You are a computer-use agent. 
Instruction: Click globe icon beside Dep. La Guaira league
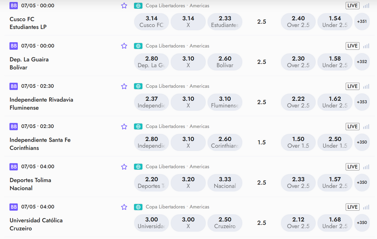coord(138,46)
